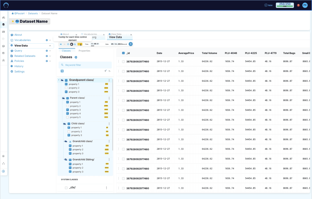Screen dimensions: 312x199
Task: Open Grandchild class three-dot menu
Action: (109, 141)
